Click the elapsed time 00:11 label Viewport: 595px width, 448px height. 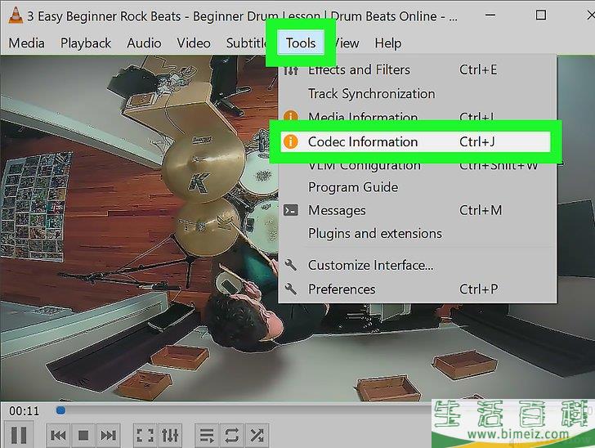click(x=24, y=410)
